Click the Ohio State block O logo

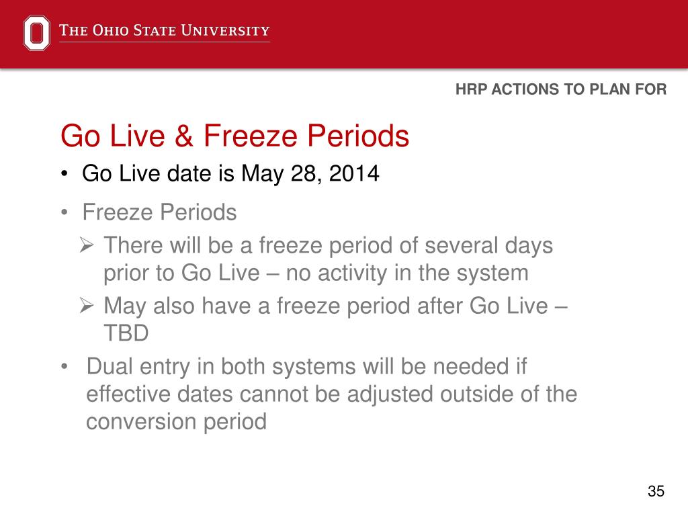36,33
